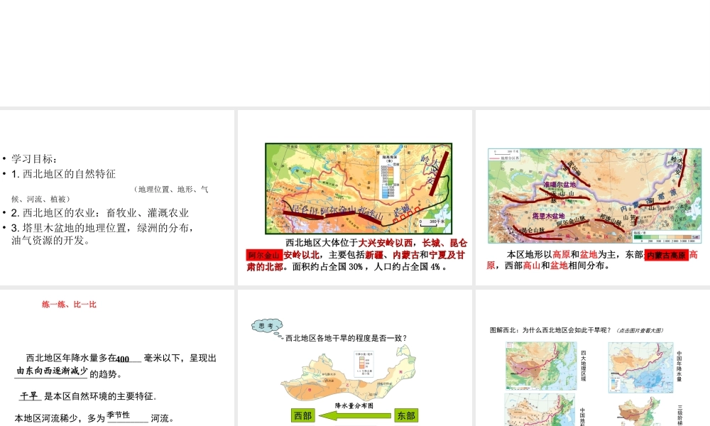Select the red '大兴安岭以西' text

(386, 243)
